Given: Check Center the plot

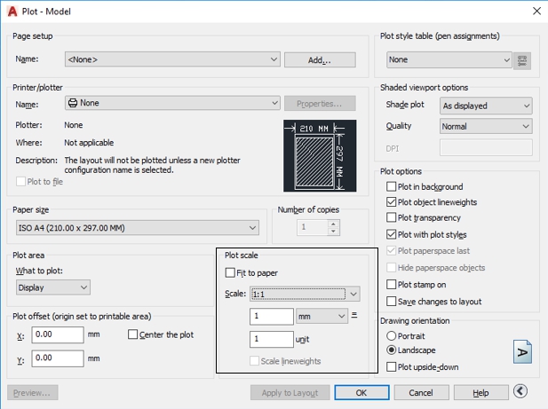Looking at the screenshot, I should (x=132, y=334).
